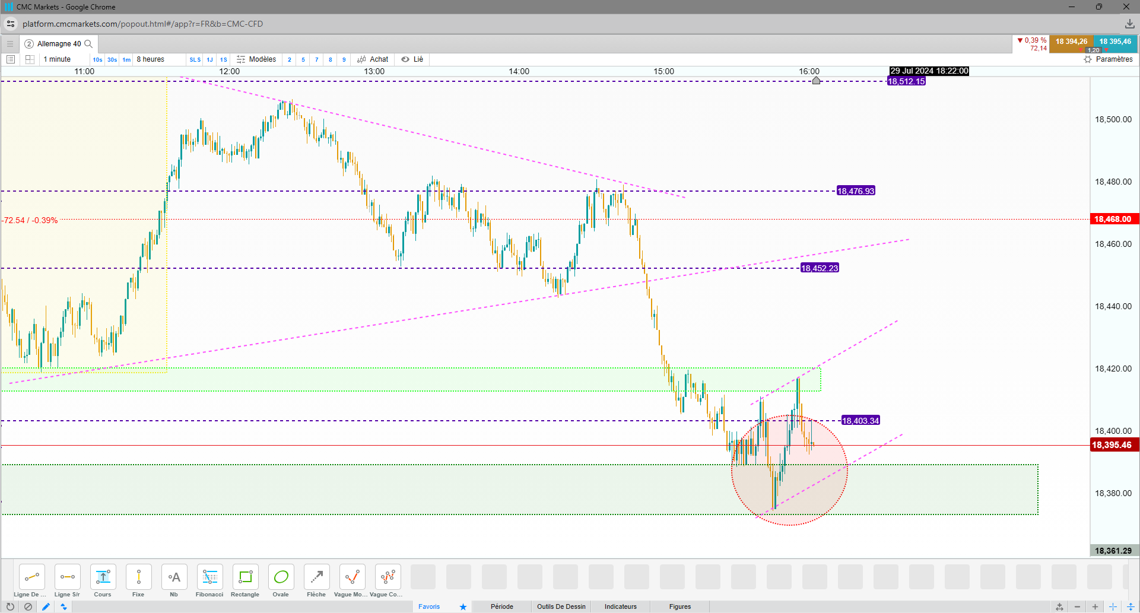The height and width of the screenshot is (613, 1140).
Task: Open the Outils De Dessin tab
Action: [x=561, y=606]
